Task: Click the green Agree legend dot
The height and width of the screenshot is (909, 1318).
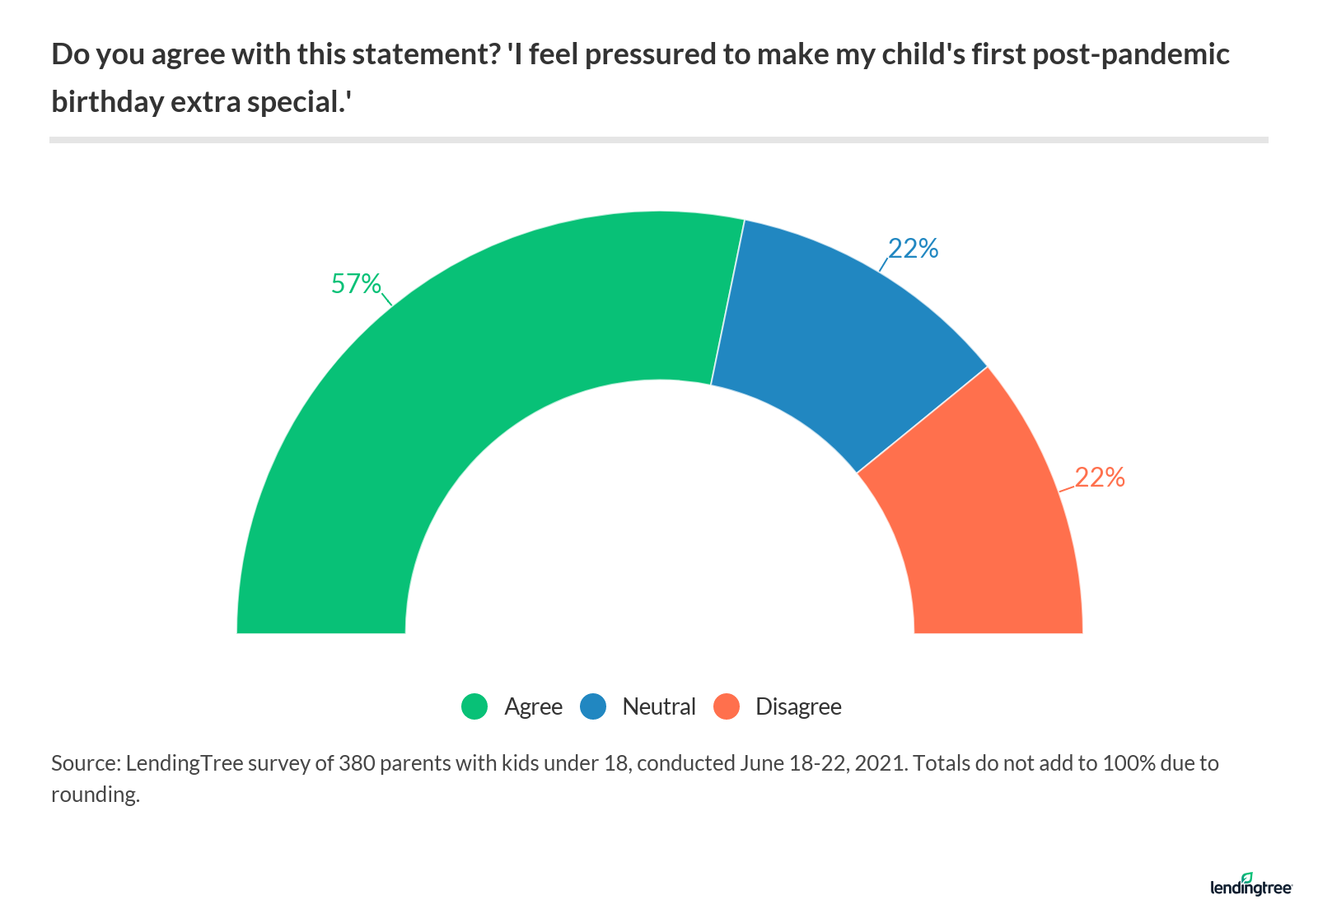Action: [474, 706]
